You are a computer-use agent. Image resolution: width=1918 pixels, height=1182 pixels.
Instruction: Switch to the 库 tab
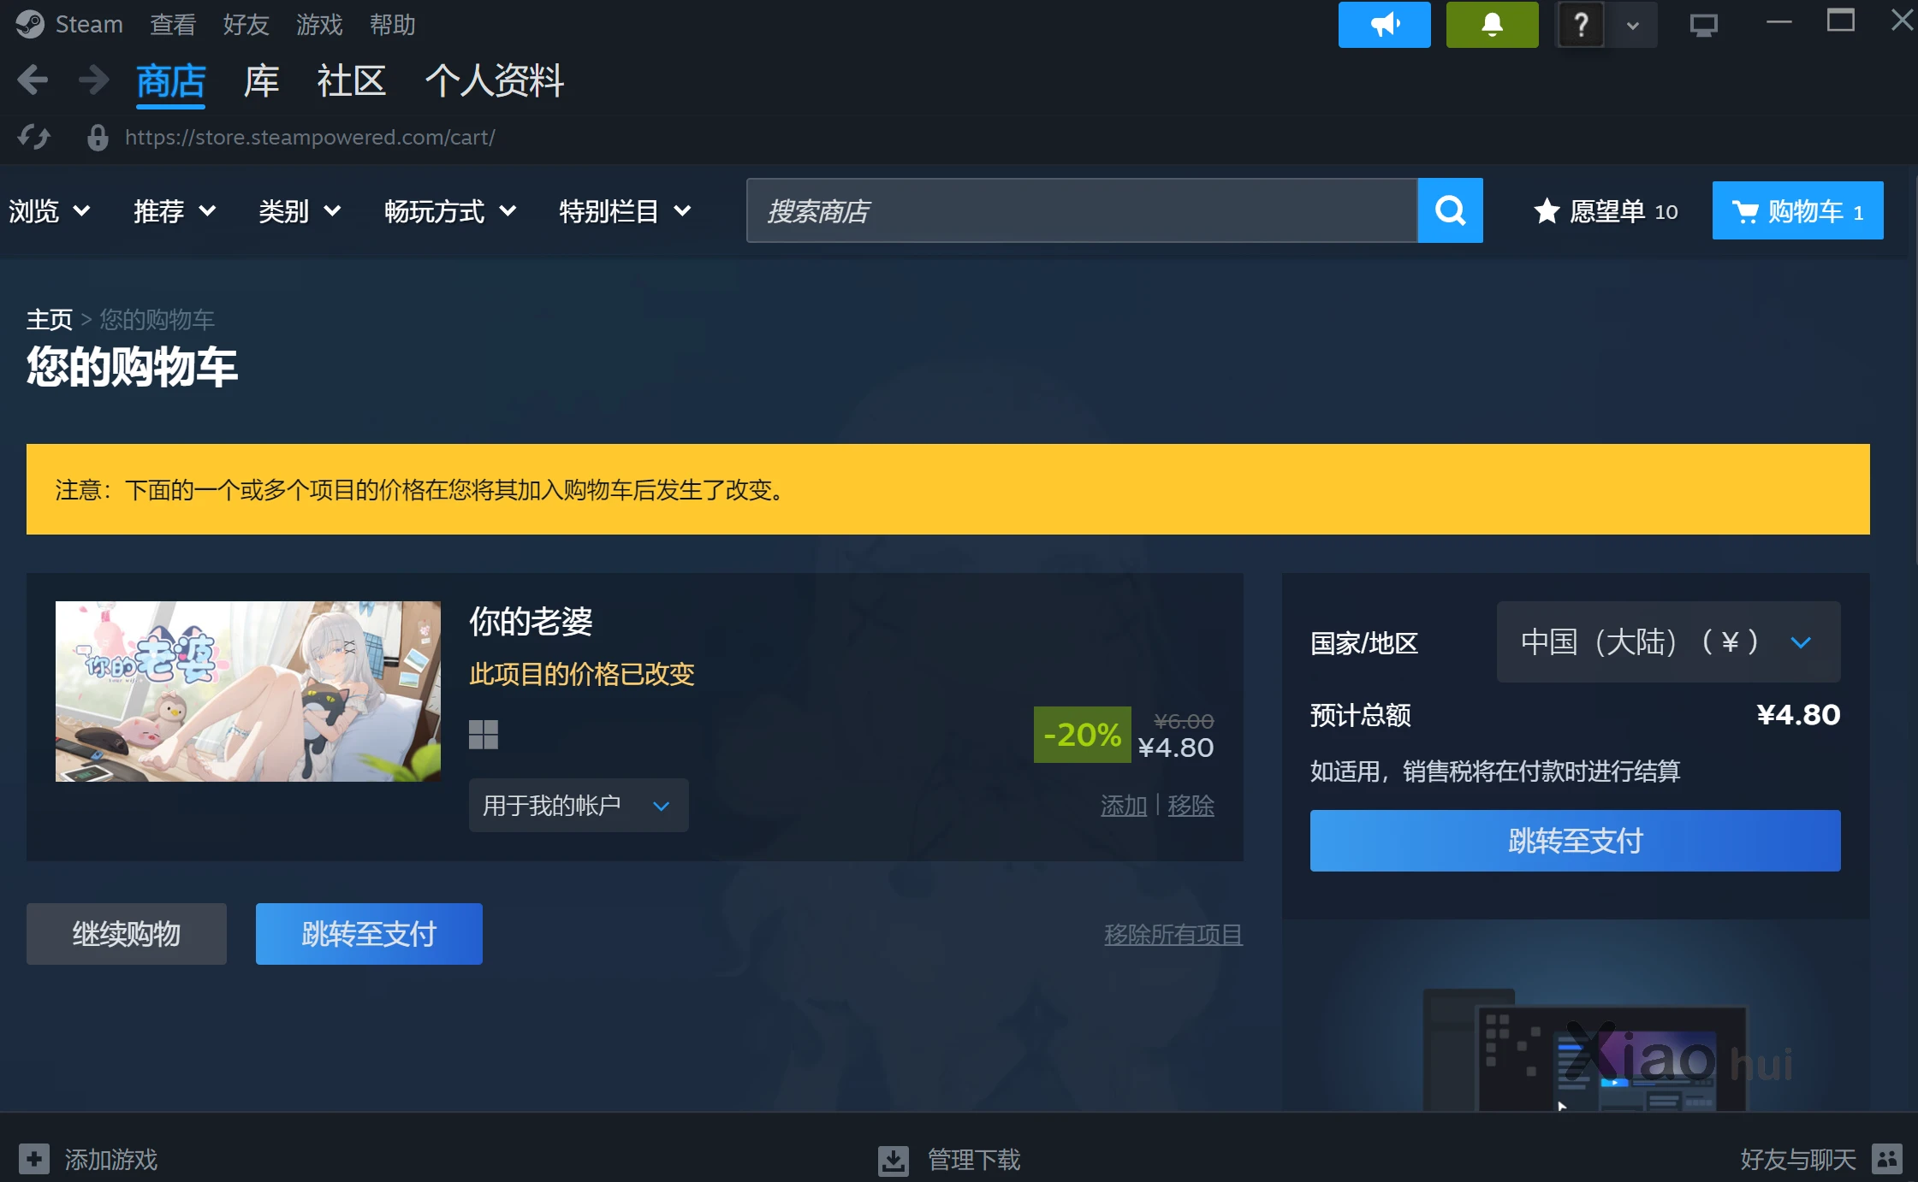(261, 81)
